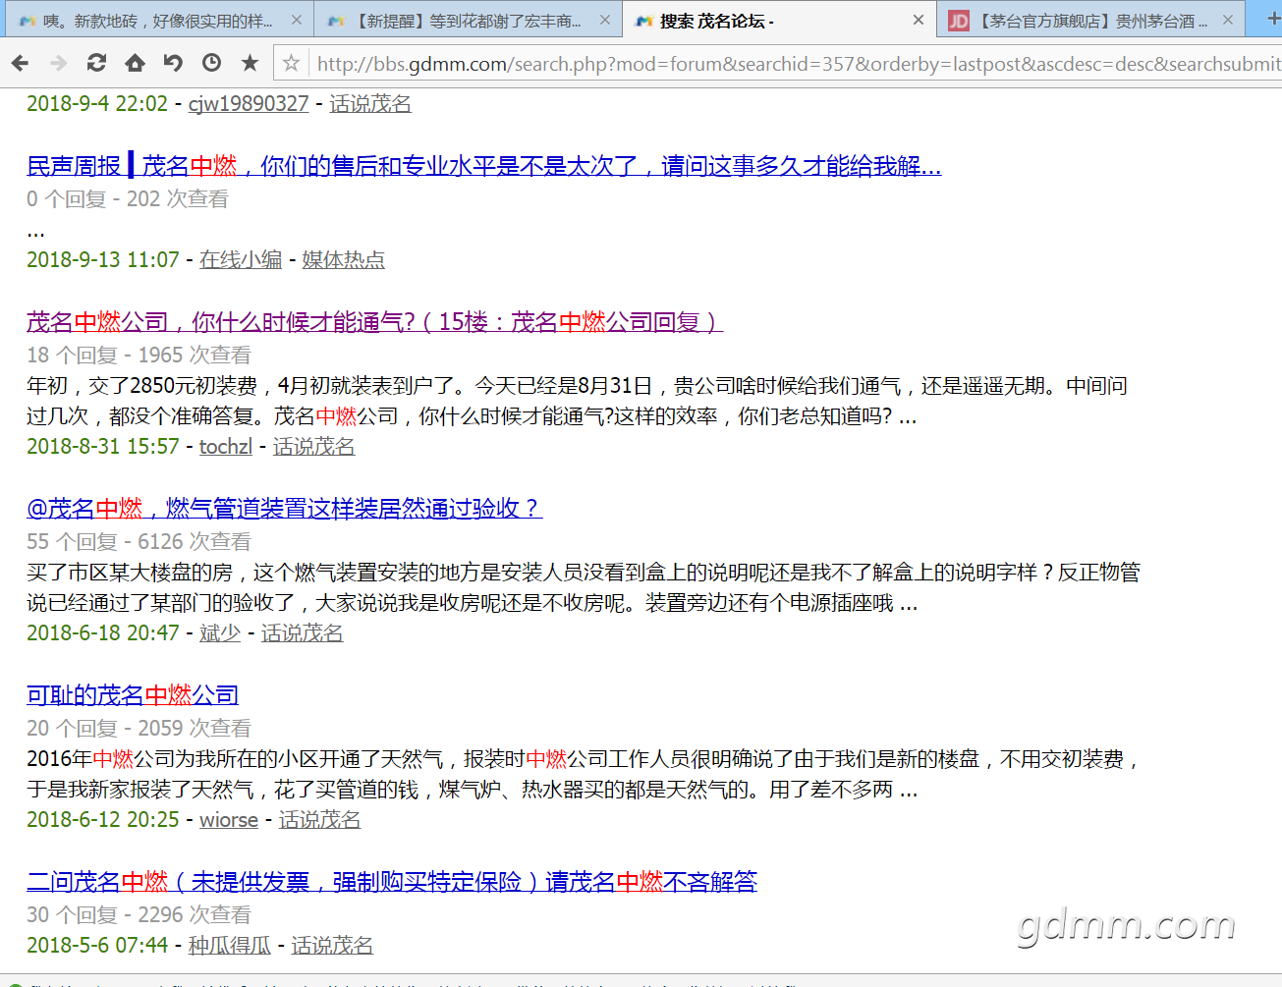Viewport: 1282px width, 987px height.
Task: Click the text 18 个回复 - 1965 次查看
Action: (139, 356)
